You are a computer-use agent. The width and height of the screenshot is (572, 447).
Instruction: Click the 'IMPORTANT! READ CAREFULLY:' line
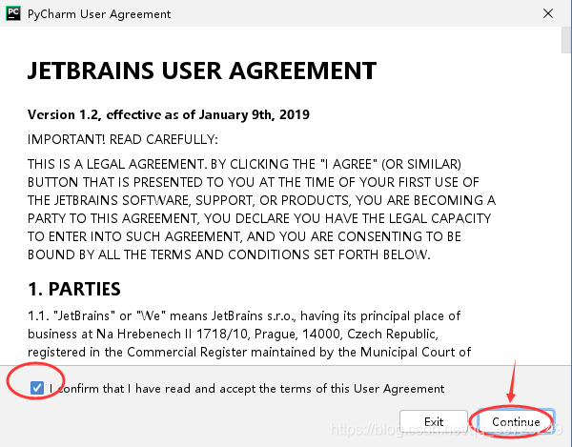123,140
